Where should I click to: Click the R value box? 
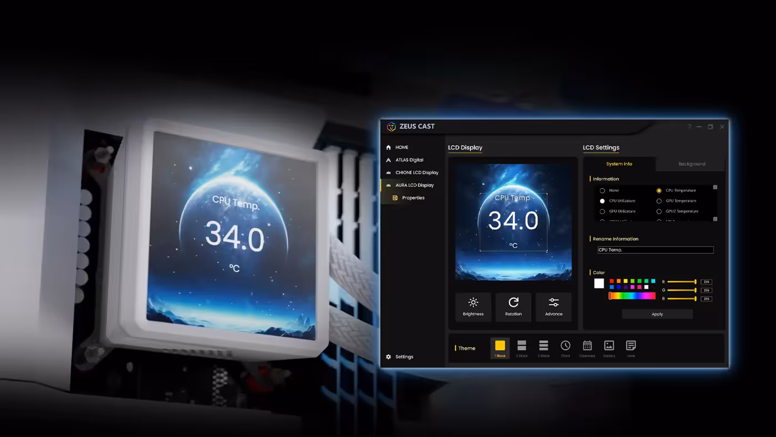(x=706, y=282)
